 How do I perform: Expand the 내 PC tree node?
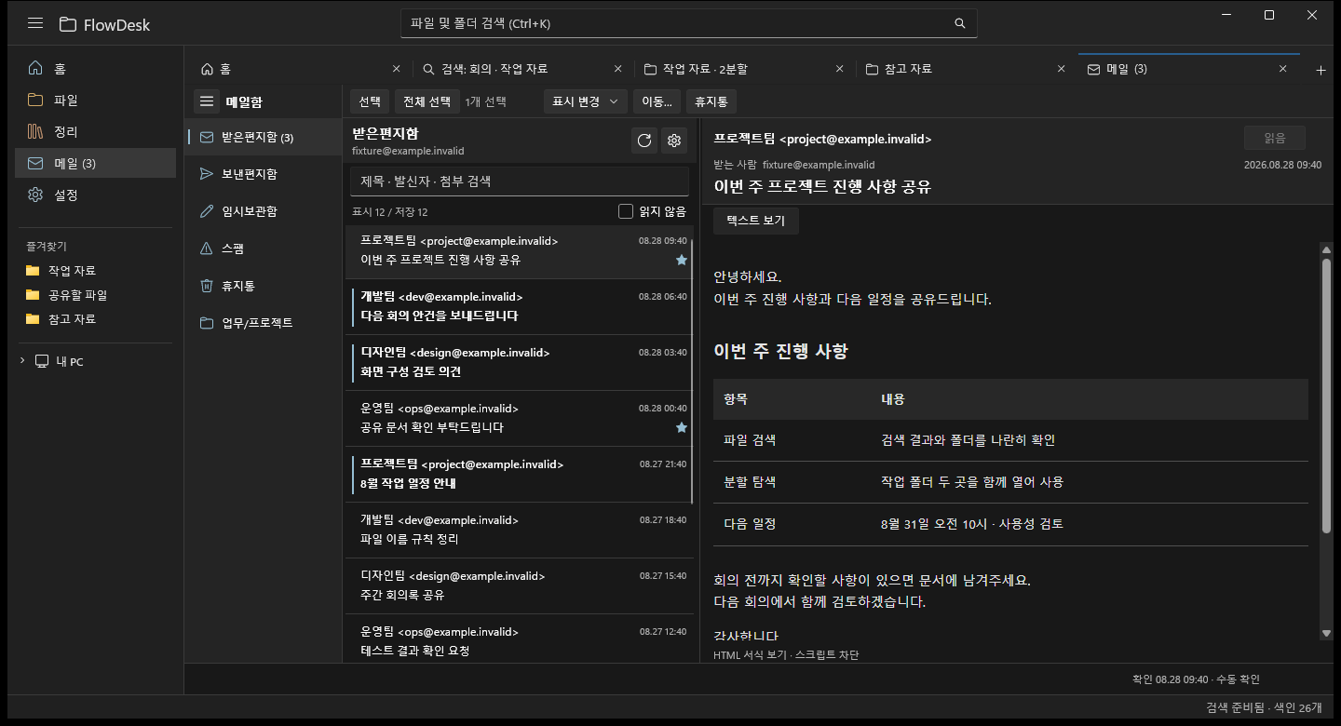[x=22, y=361]
